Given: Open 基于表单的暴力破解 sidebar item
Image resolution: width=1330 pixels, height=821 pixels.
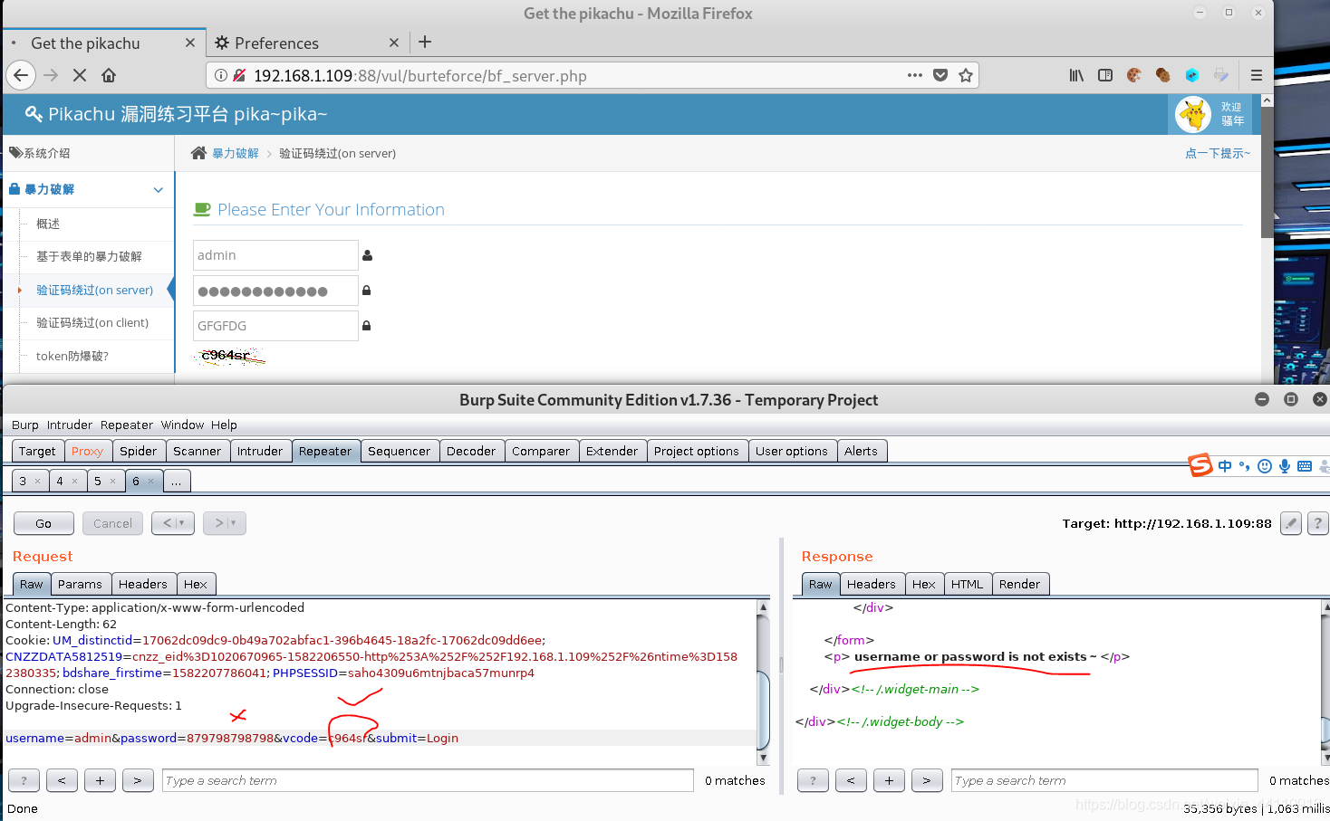Looking at the screenshot, I should click(89, 256).
